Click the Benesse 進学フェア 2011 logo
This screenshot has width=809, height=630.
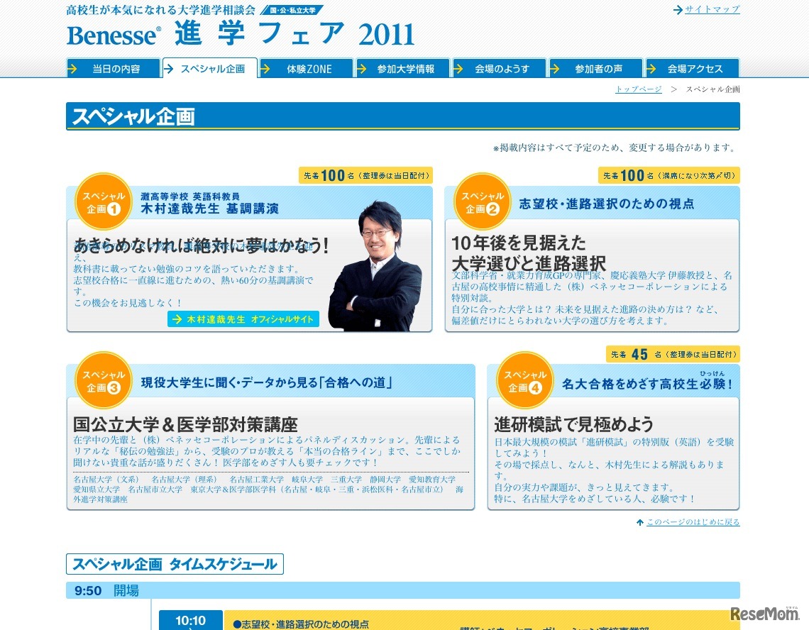point(241,35)
